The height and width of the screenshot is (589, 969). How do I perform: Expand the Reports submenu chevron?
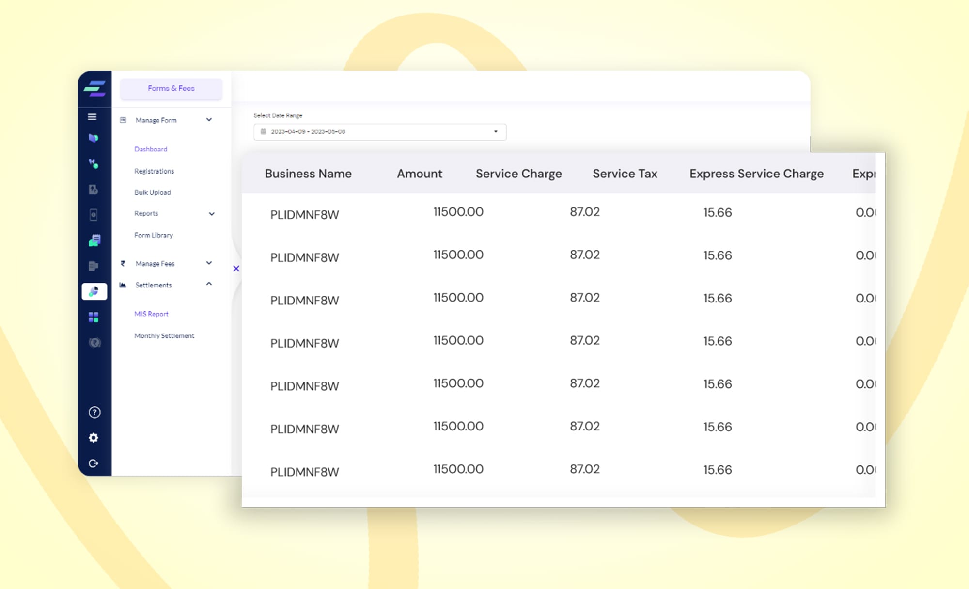tap(212, 214)
